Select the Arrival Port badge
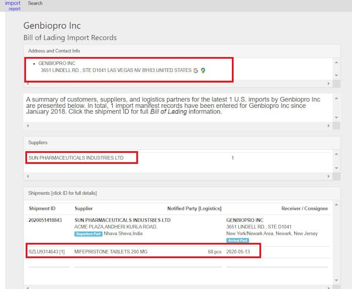Screen dimensions: 352x289 [238, 241]
